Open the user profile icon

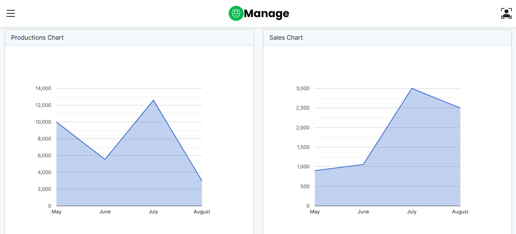[x=506, y=13]
